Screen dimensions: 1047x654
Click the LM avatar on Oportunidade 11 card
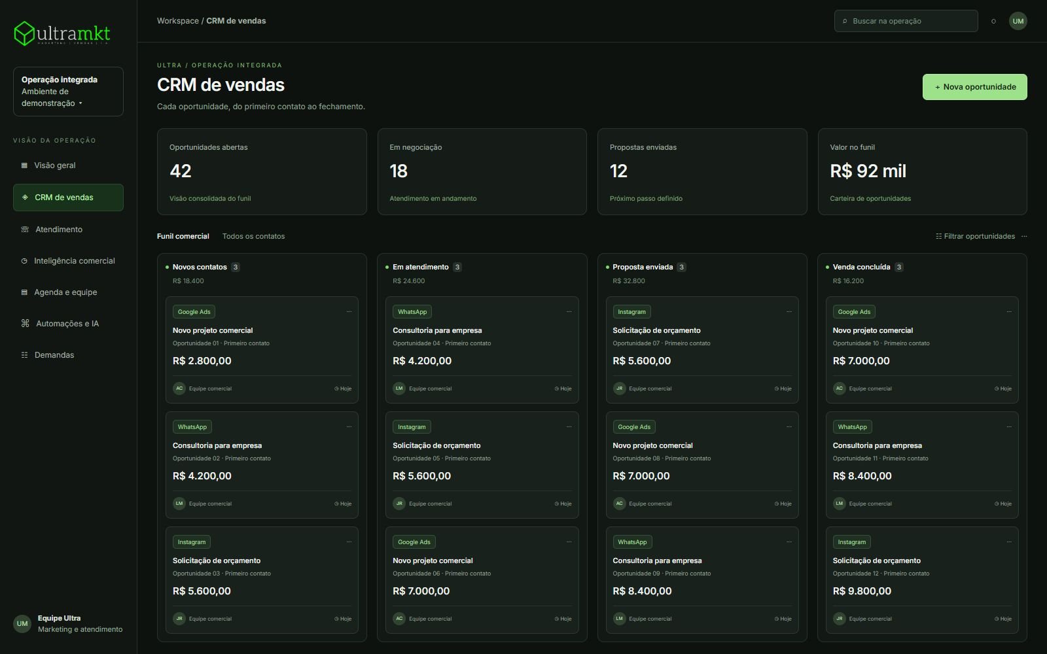click(839, 504)
